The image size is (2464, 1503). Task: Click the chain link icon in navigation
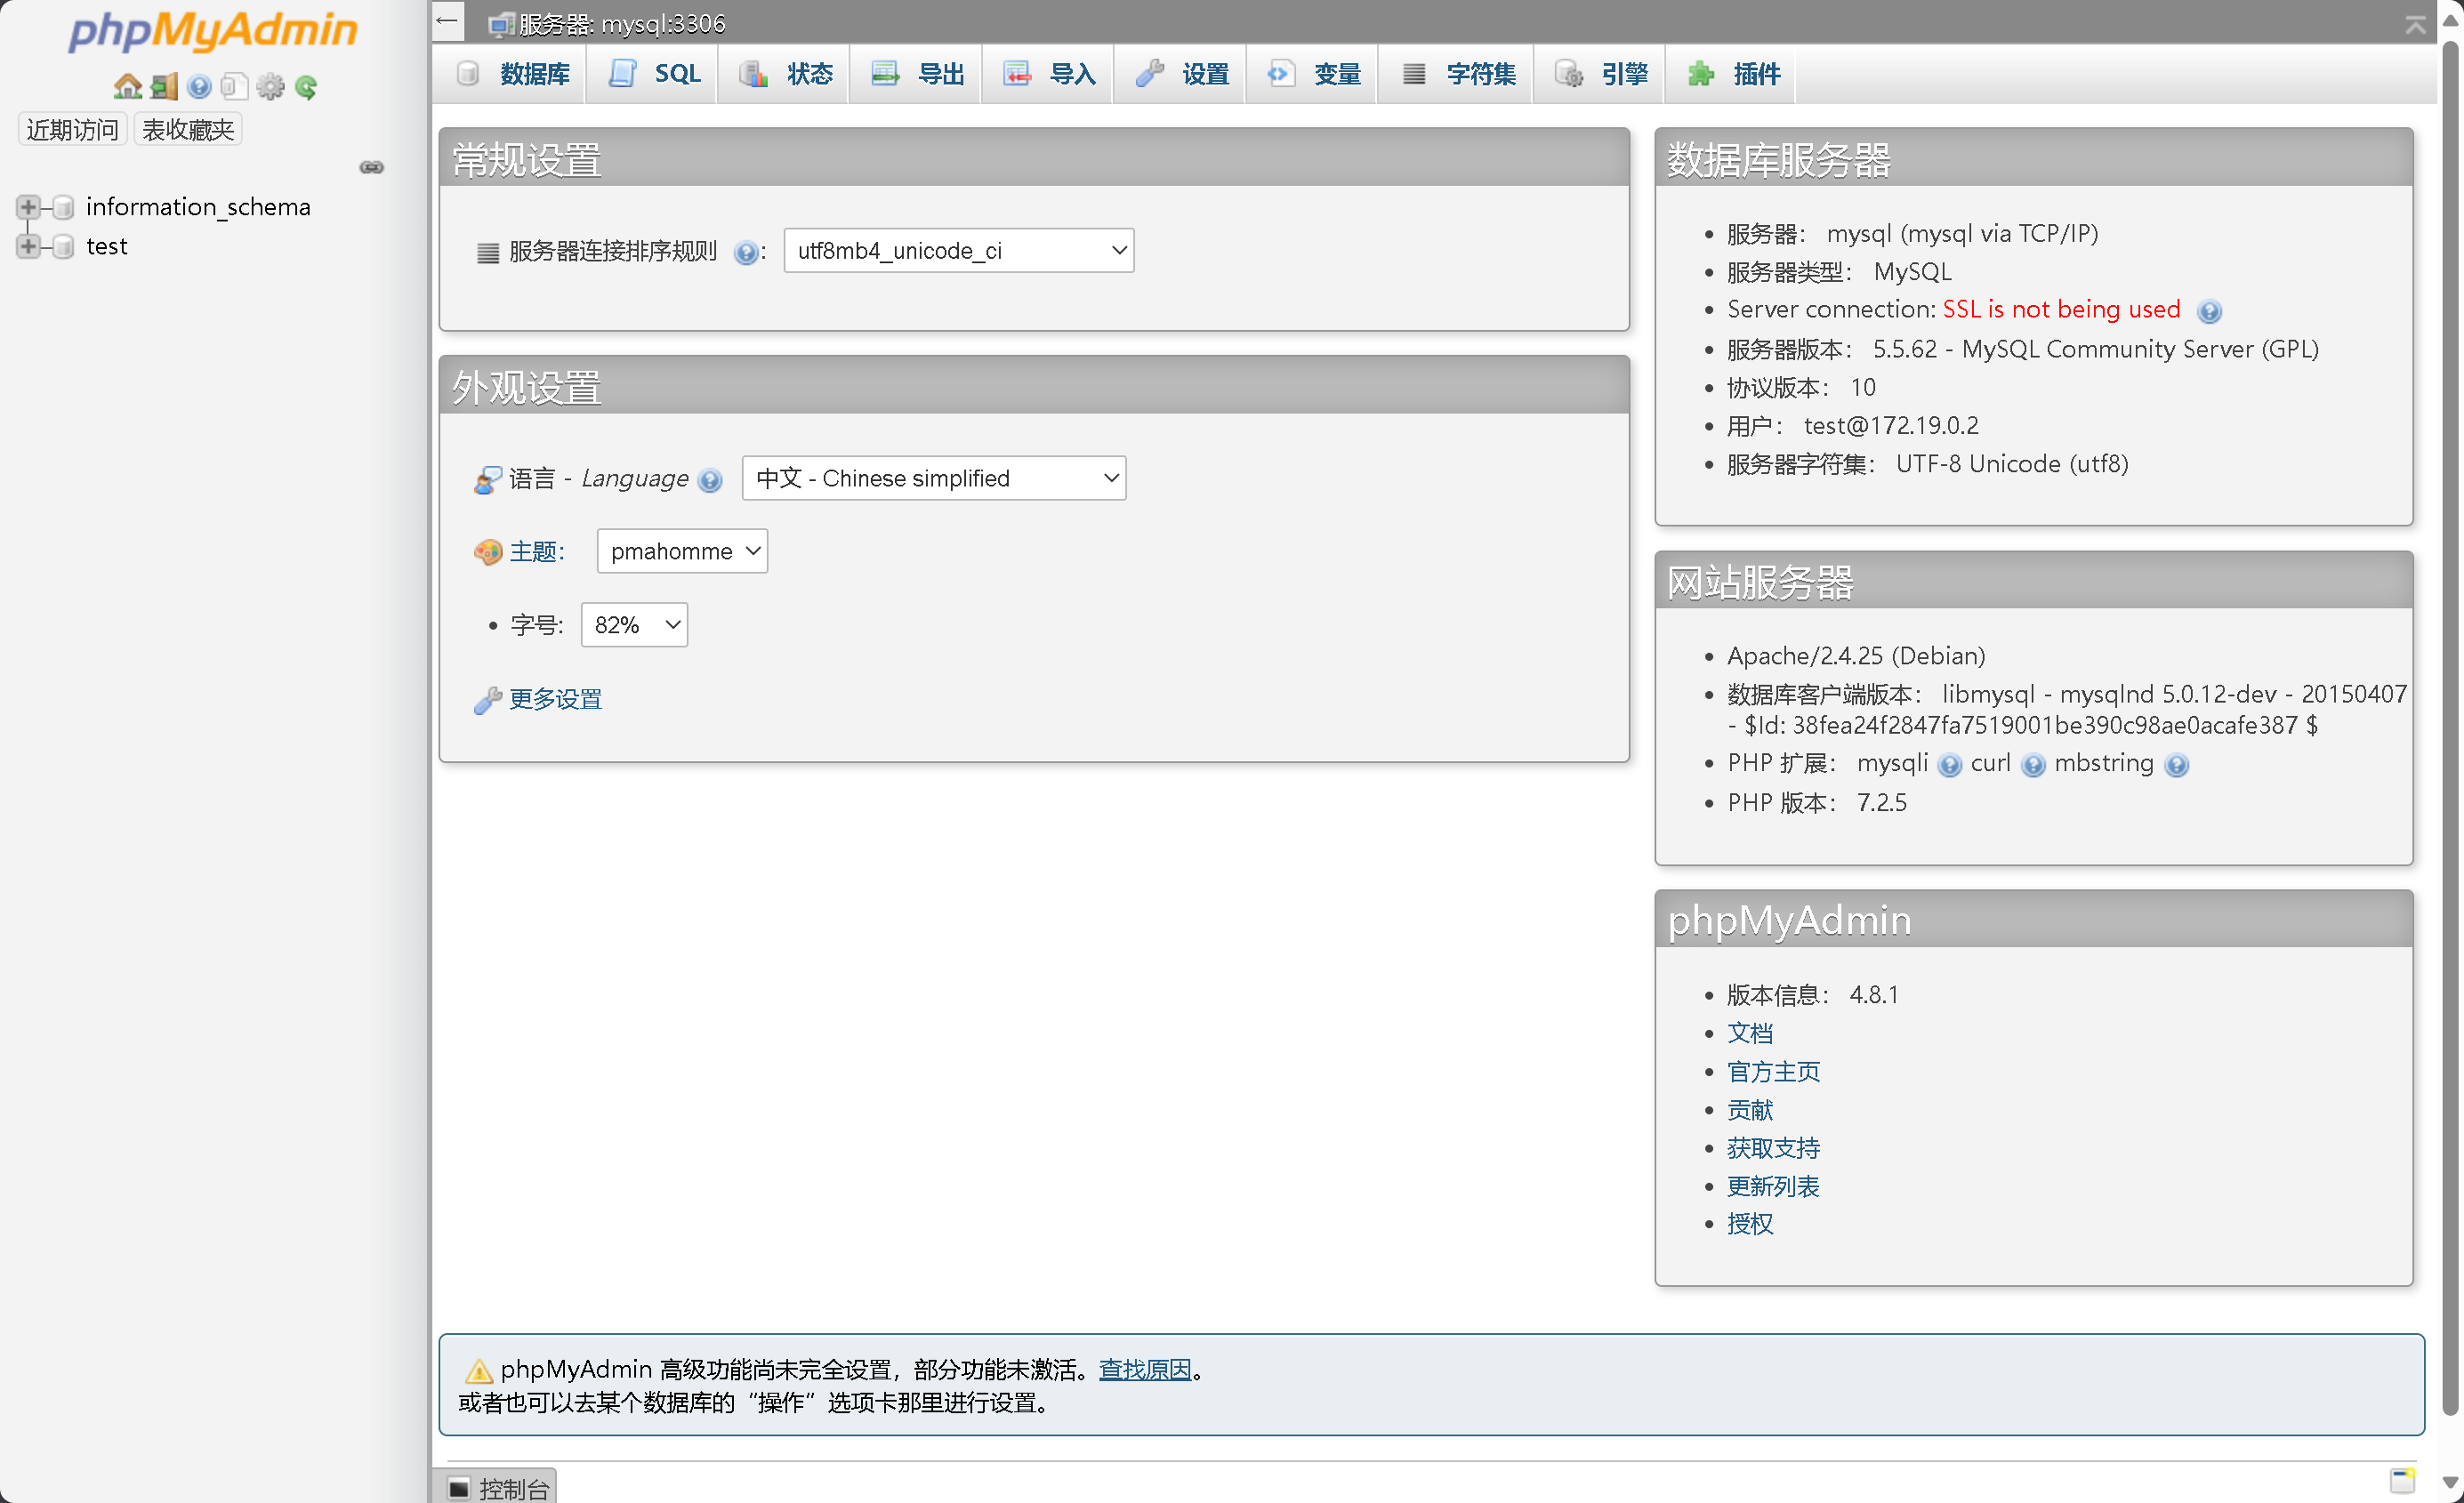pos(371,167)
